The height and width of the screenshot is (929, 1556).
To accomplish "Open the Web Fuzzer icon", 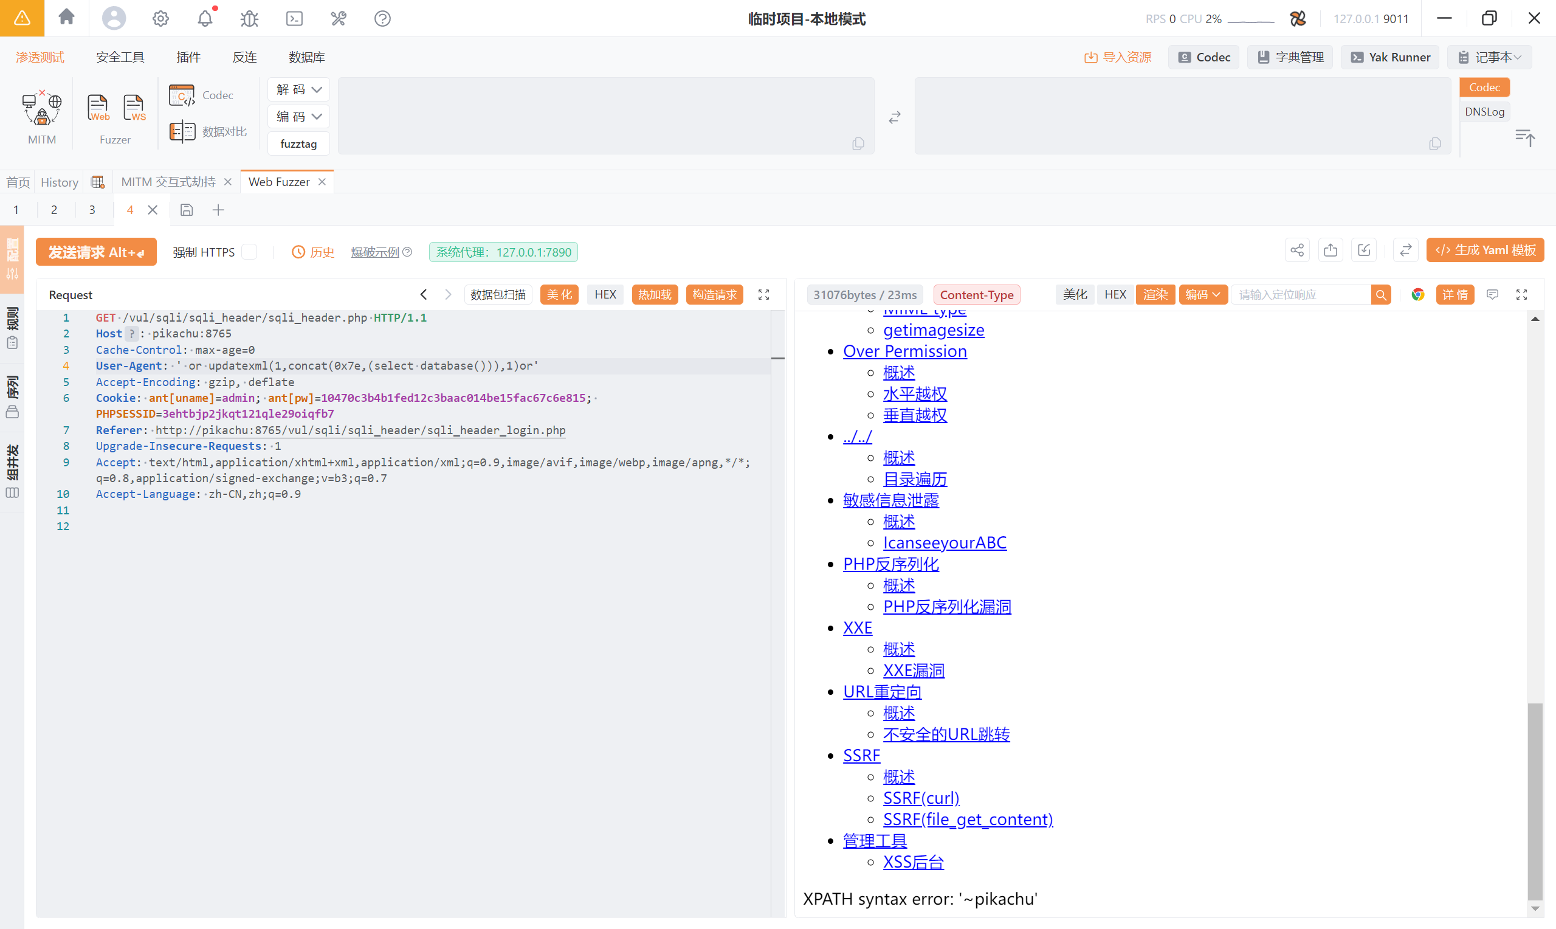I will 98,108.
